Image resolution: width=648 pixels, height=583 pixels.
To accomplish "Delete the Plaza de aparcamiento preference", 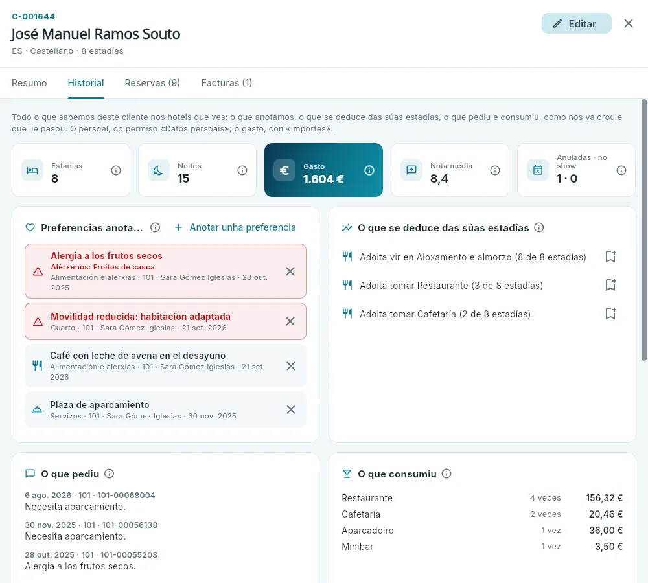I will coord(290,409).
